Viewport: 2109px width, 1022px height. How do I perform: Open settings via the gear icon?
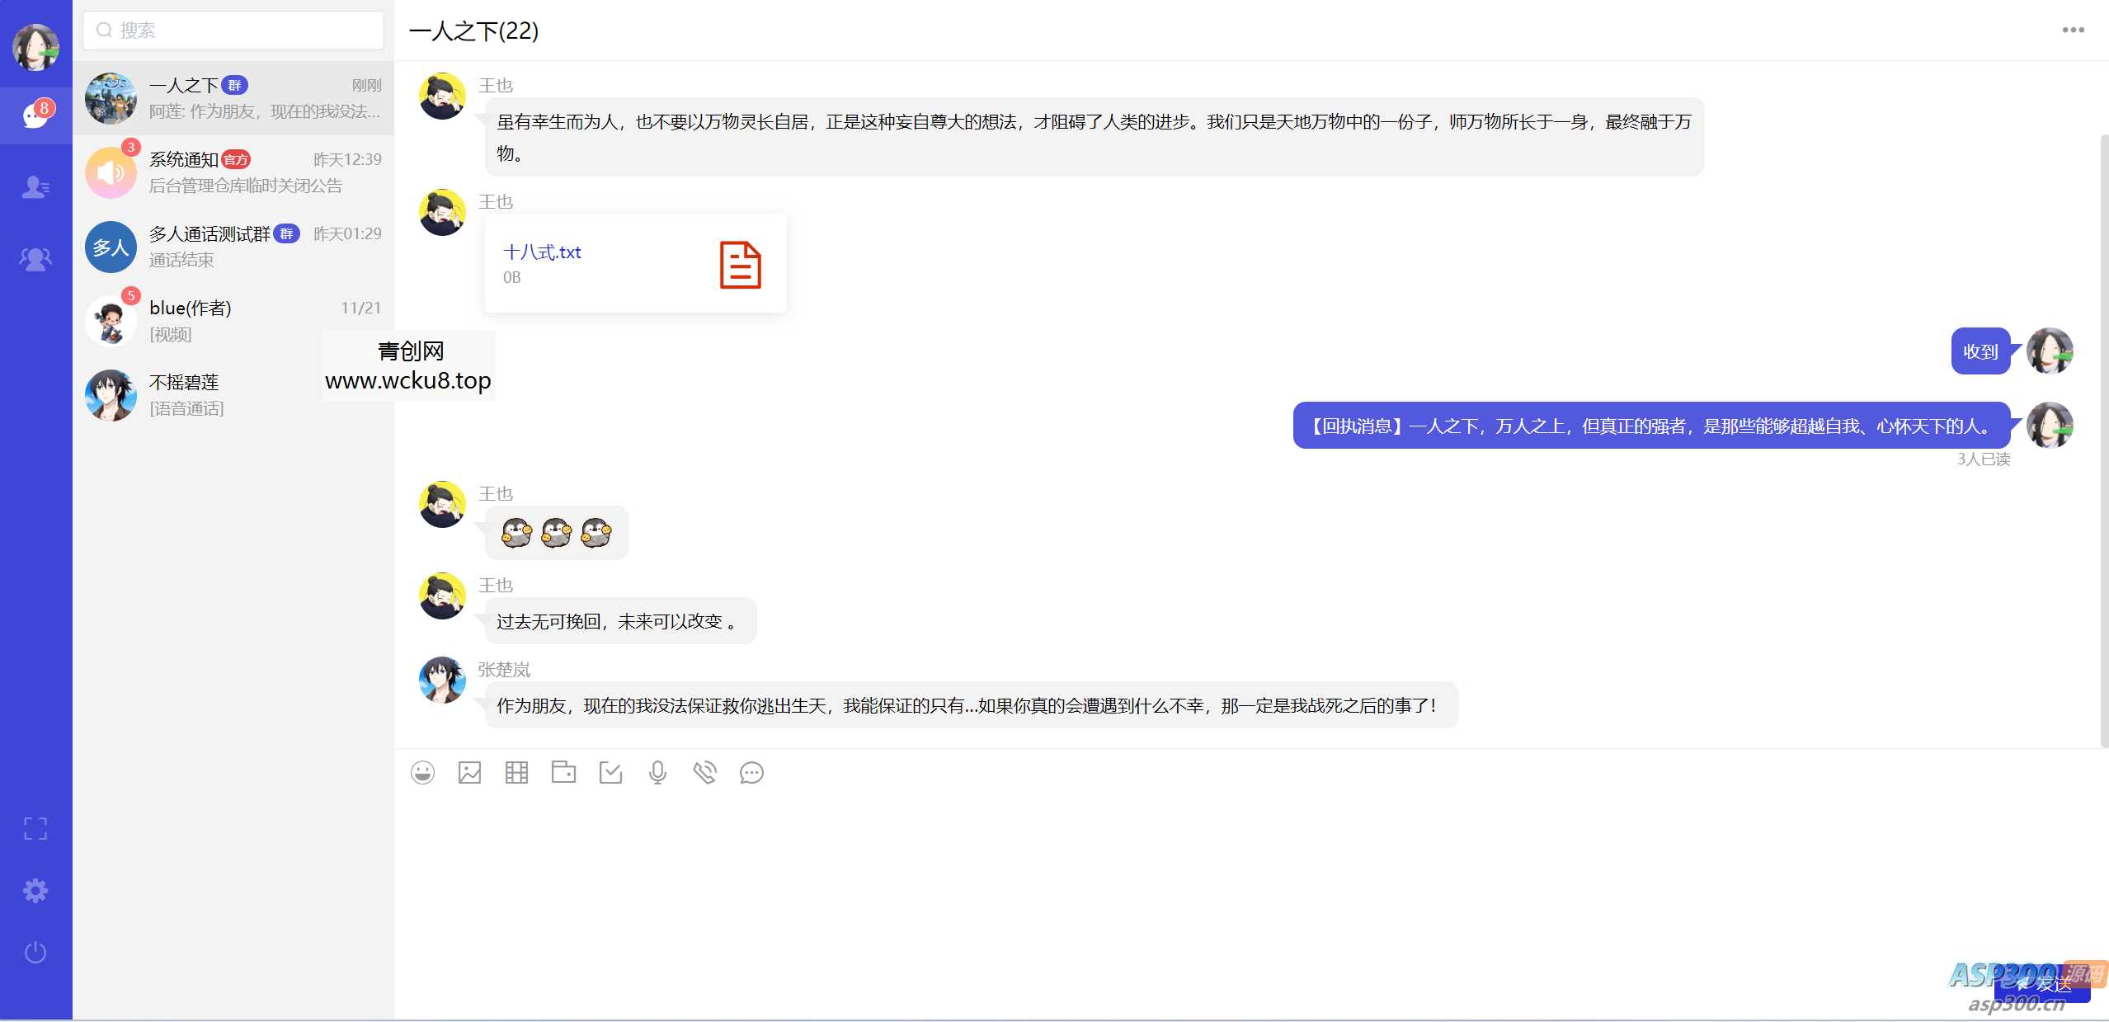point(35,890)
